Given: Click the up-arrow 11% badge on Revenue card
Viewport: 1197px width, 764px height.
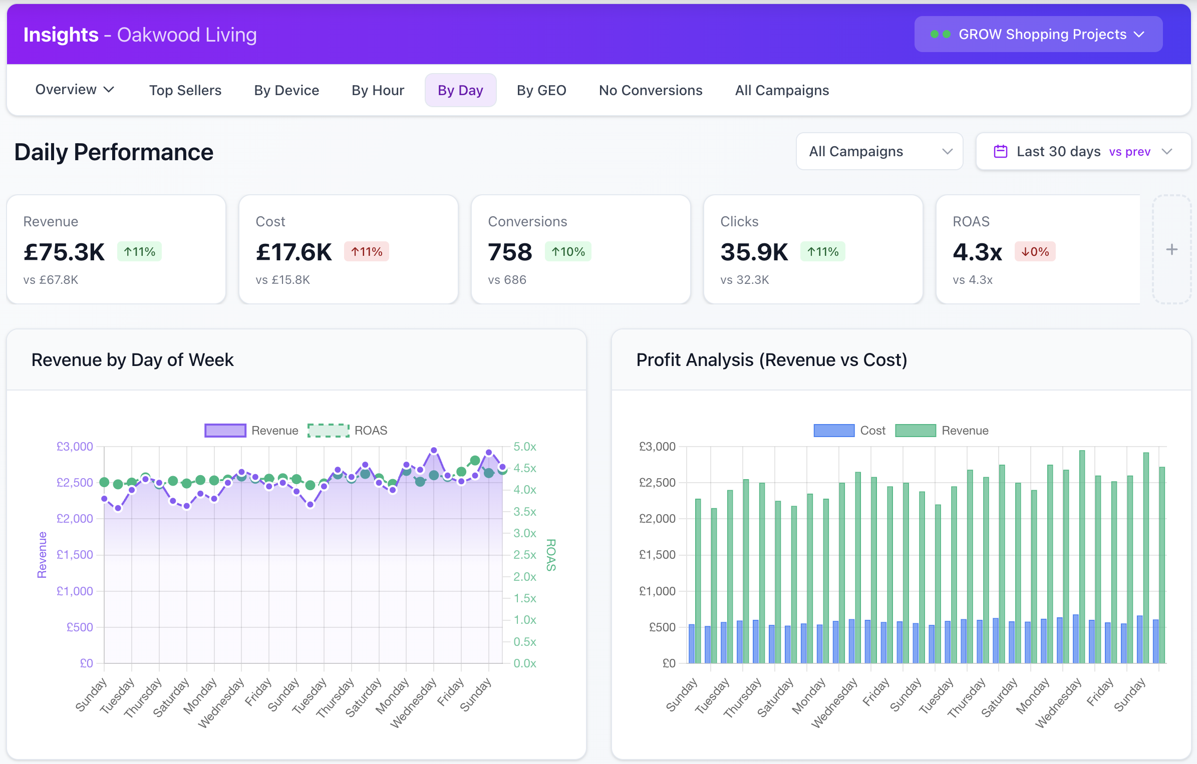Looking at the screenshot, I should pos(139,251).
